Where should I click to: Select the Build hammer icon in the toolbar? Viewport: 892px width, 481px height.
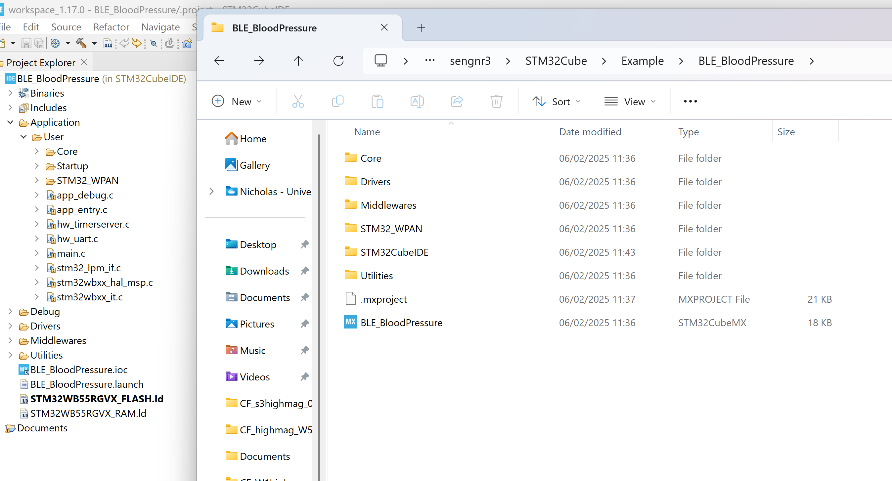point(82,43)
